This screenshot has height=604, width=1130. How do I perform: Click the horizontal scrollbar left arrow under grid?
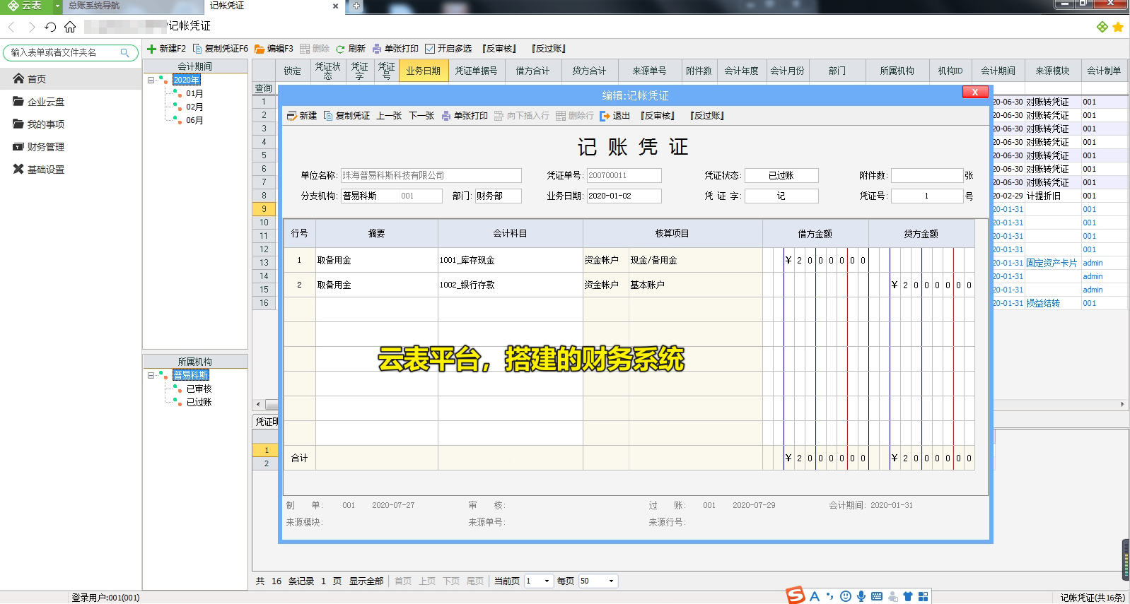(257, 405)
